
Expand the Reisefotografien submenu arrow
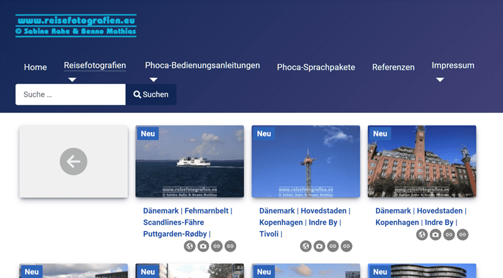coord(72,80)
